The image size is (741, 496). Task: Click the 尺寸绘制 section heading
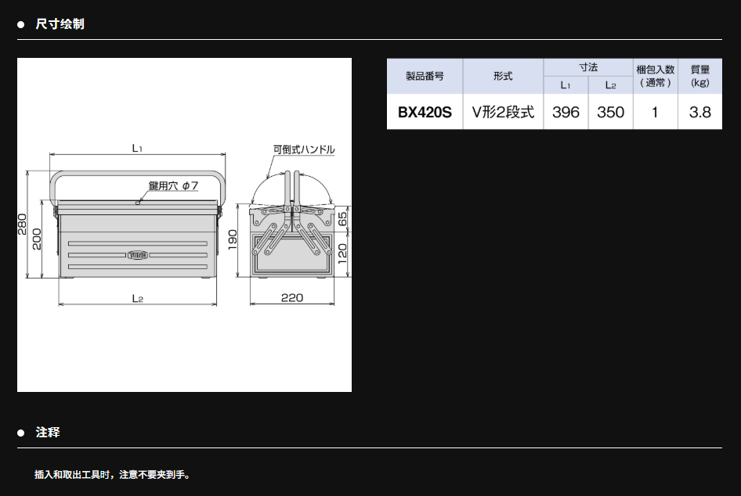click(60, 24)
